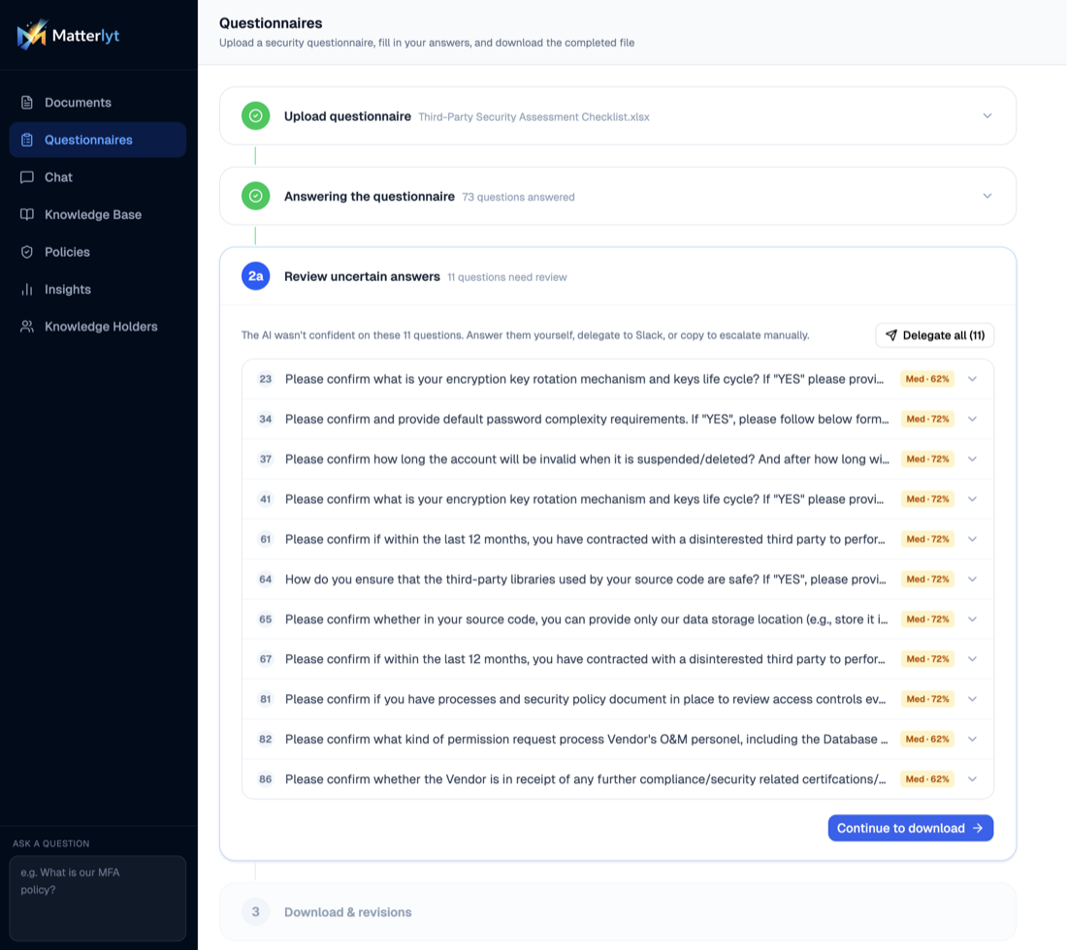The image size is (1067, 950).
Task: Click the blue 2a step badge
Action: coord(256,277)
